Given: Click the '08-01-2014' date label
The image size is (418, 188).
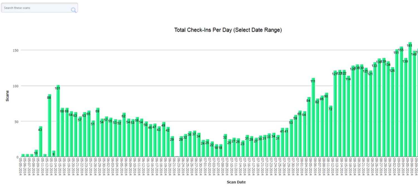Looking at the screenshot, I should pos(302,167).
